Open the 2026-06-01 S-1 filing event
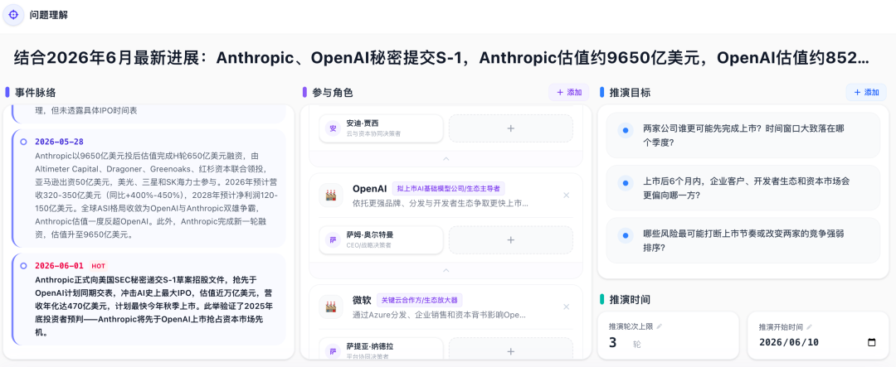This screenshot has height=367, width=896. point(149,300)
